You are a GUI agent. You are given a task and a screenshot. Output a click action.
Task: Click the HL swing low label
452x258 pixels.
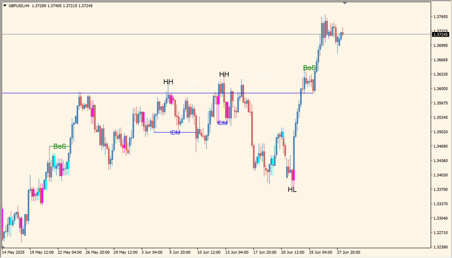click(292, 190)
